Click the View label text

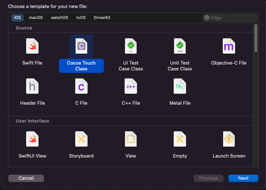tap(130, 156)
